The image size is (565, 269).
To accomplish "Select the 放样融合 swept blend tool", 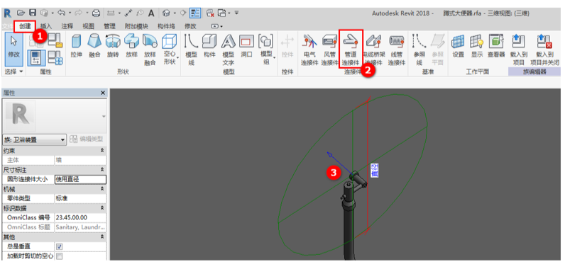I will [150, 50].
